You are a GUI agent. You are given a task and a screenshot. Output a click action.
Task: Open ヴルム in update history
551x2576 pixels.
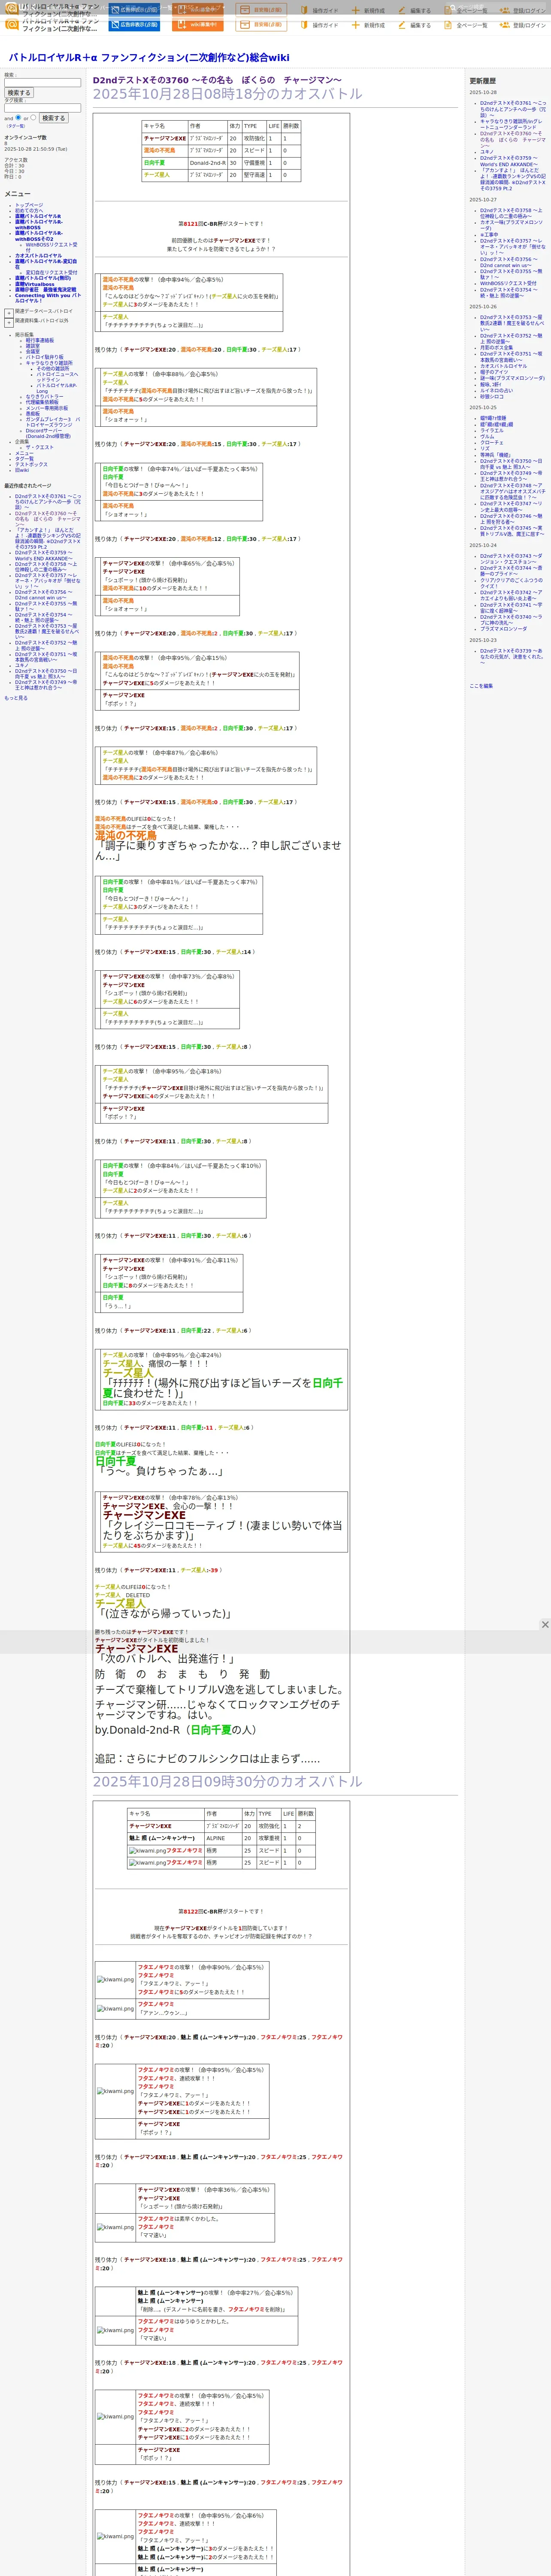point(487,436)
